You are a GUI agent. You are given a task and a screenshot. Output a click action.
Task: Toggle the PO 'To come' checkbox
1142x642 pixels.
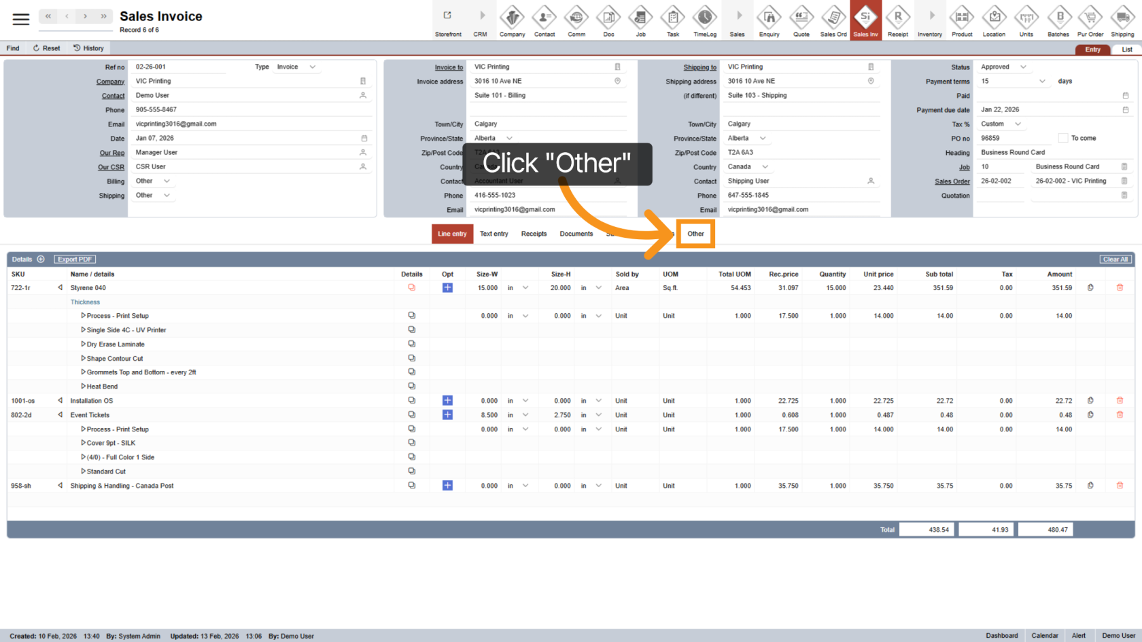pyautogui.click(x=1063, y=139)
